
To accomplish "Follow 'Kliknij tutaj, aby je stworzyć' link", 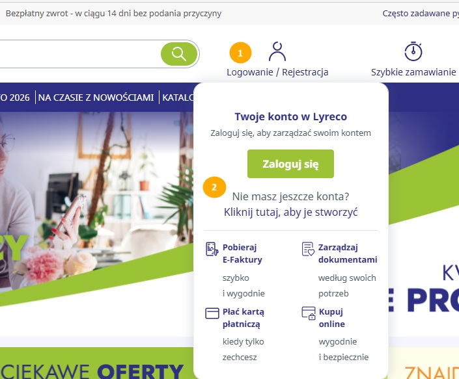I will click(x=290, y=212).
